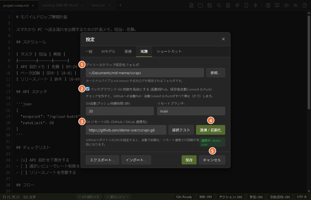Close the project-notes.md tab
This screenshot has width=311, height=200.
tap(33, 6)
